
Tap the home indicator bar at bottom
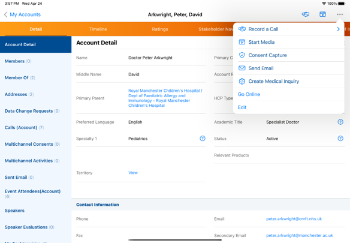(175, 240)
